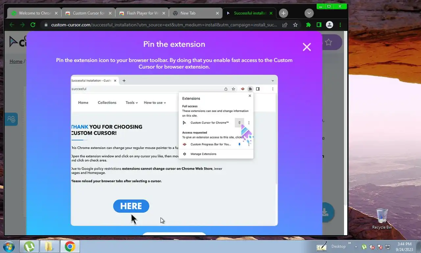Close the Custom Cursor for tab
Image resolution: width=421 pixels, height=253 pixels.
tap(110, 13)
